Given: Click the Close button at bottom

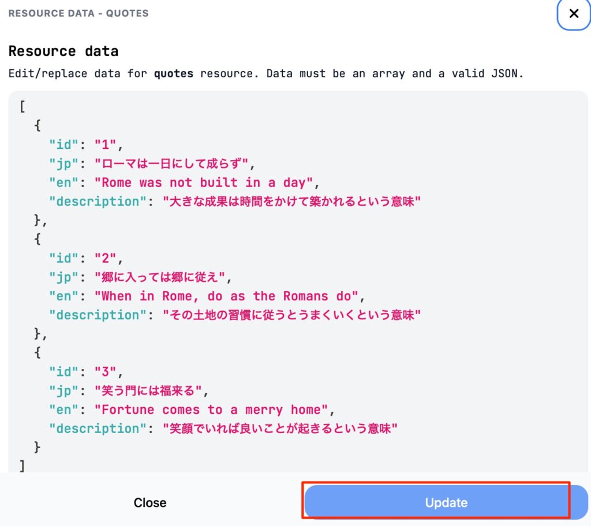Looking at the screenshot, I should (150, 502).
